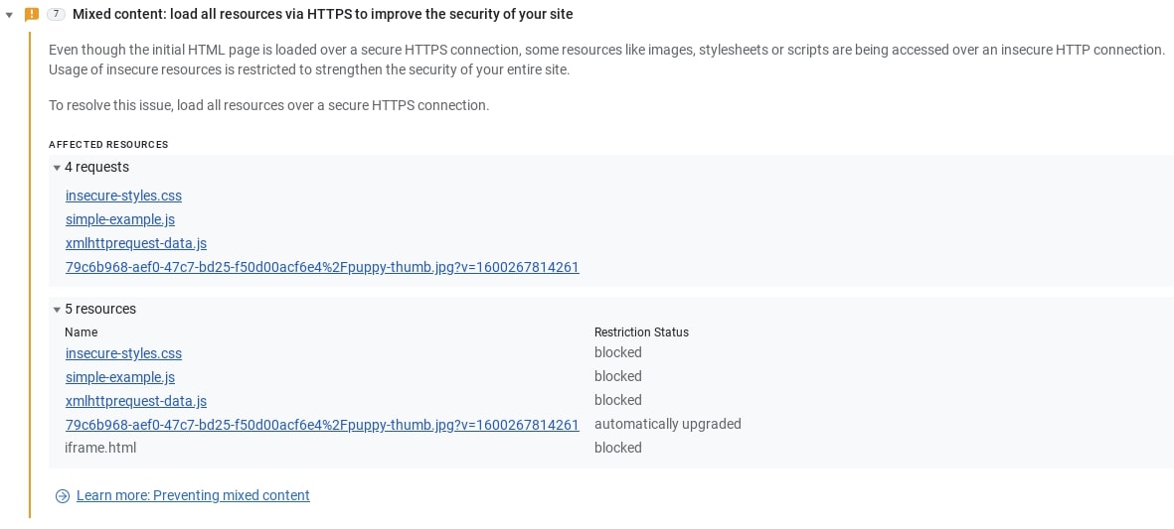Viewport: 1174px width, 529px height.
Task: Open puppy-thumb.jpg link in the requests list
Action: click(322, 268)
